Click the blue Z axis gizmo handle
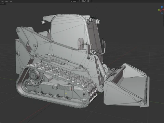This screenshot has height=123, width=164. tap(162, 7)
